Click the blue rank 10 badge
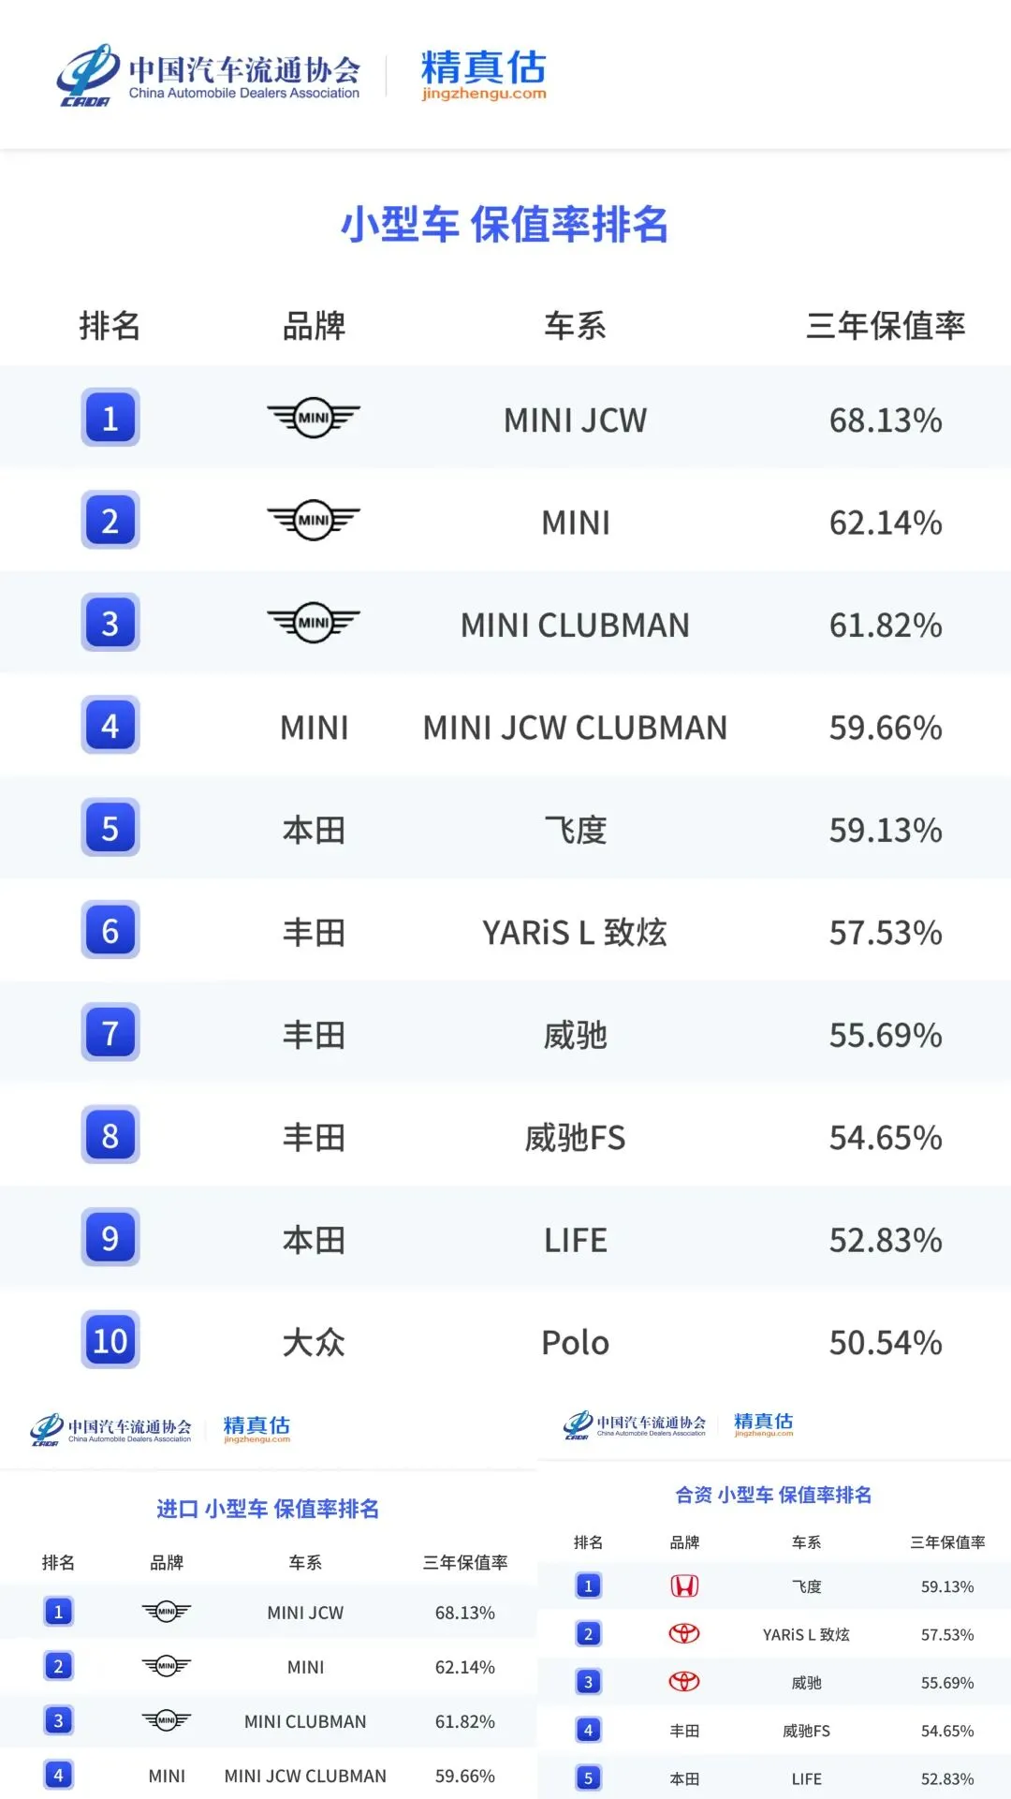The image size is (1011, 1799). point(110,1340)
